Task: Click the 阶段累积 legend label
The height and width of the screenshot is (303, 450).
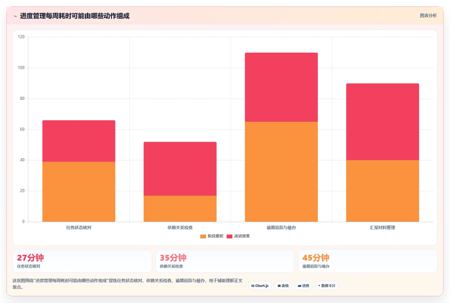Action: pyautogui.click(x=216, y=236)
